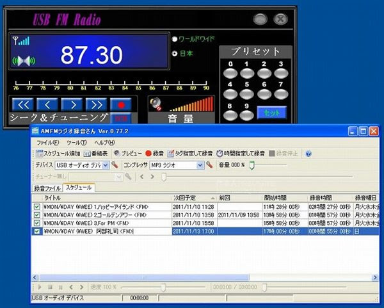This screenshot has width=384, height=308.
Task: Click tune up > button in USB FM Radio
Action: tap(72, 105)
